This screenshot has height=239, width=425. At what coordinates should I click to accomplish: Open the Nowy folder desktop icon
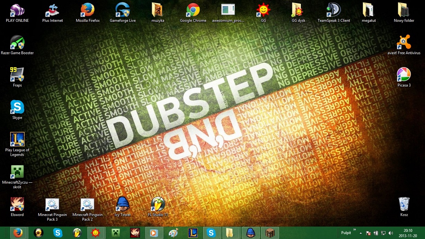404,13
